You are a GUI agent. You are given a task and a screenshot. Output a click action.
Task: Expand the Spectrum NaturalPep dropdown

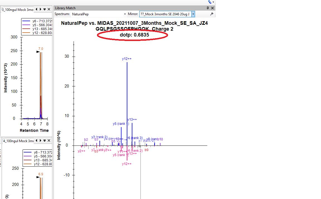[125, 14]
